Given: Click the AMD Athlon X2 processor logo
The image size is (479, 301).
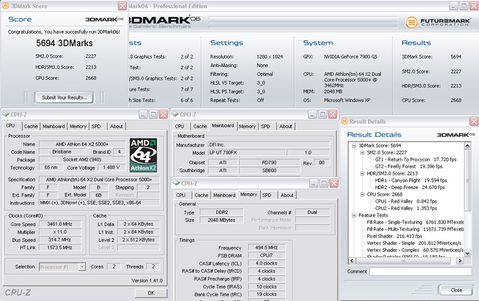Looking at the screenshot, I should point(143,155).
